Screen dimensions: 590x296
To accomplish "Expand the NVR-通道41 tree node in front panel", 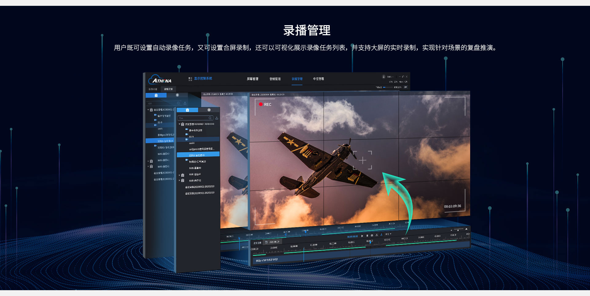I will (179, 175).
